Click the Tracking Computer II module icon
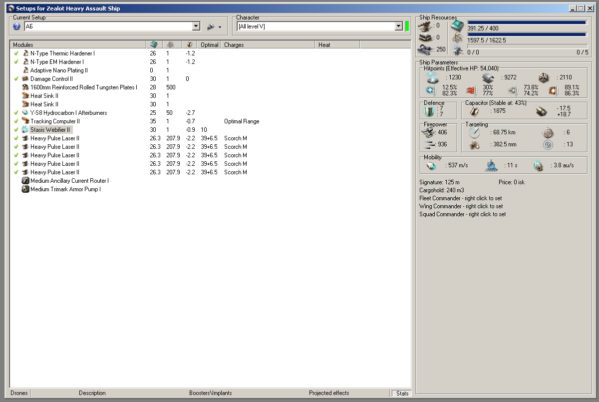The image size is (599, 402). (25, 121)
